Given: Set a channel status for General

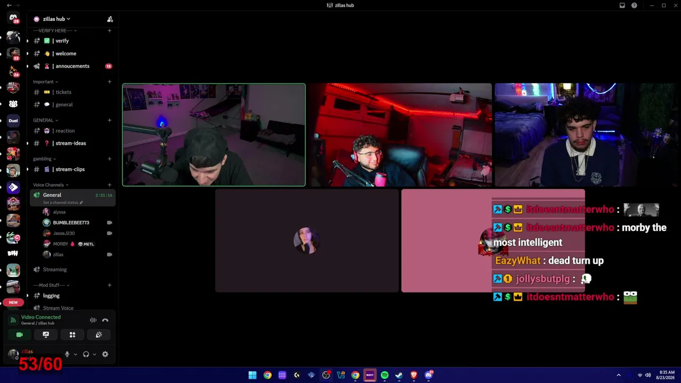Looking at the screenshot, I should tap(63, 203).
